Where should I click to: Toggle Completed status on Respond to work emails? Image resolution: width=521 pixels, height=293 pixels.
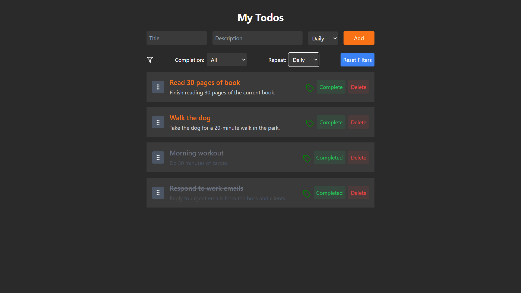pos(329,193)
